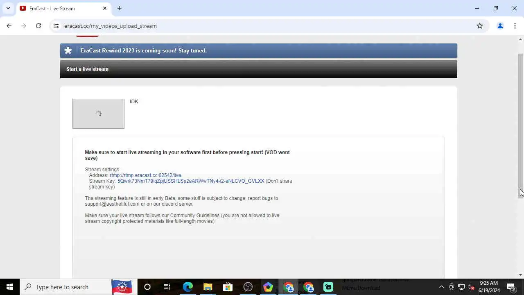Screen dimensions: 524x295
Task: Click the muted volume tray icon
Action: point(471,287)
